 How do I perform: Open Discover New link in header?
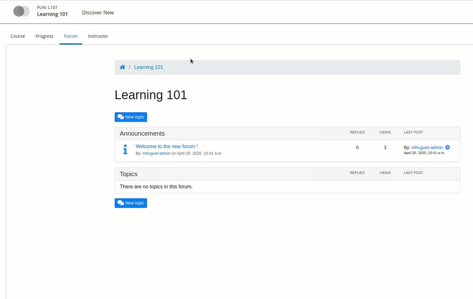coord(98,12)
